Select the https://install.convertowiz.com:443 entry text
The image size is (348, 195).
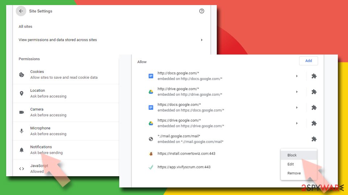tap(186, 154)
